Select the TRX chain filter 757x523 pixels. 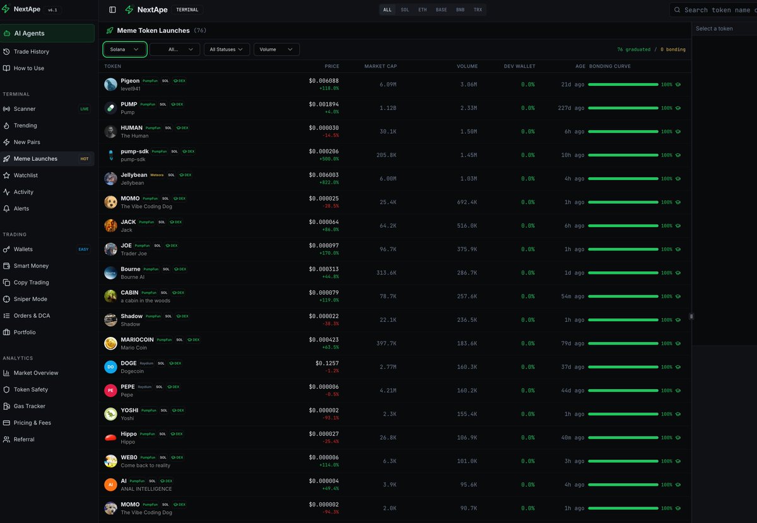(478, 10)
